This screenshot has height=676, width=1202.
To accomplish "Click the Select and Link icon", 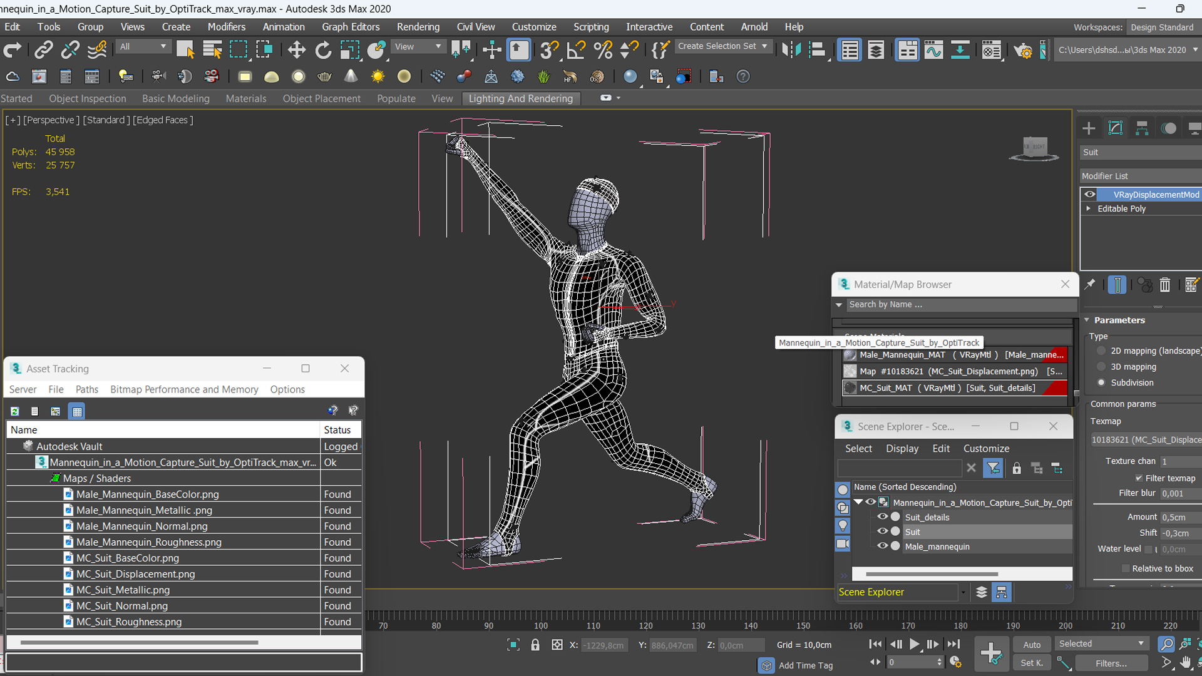I will (43, 50).
